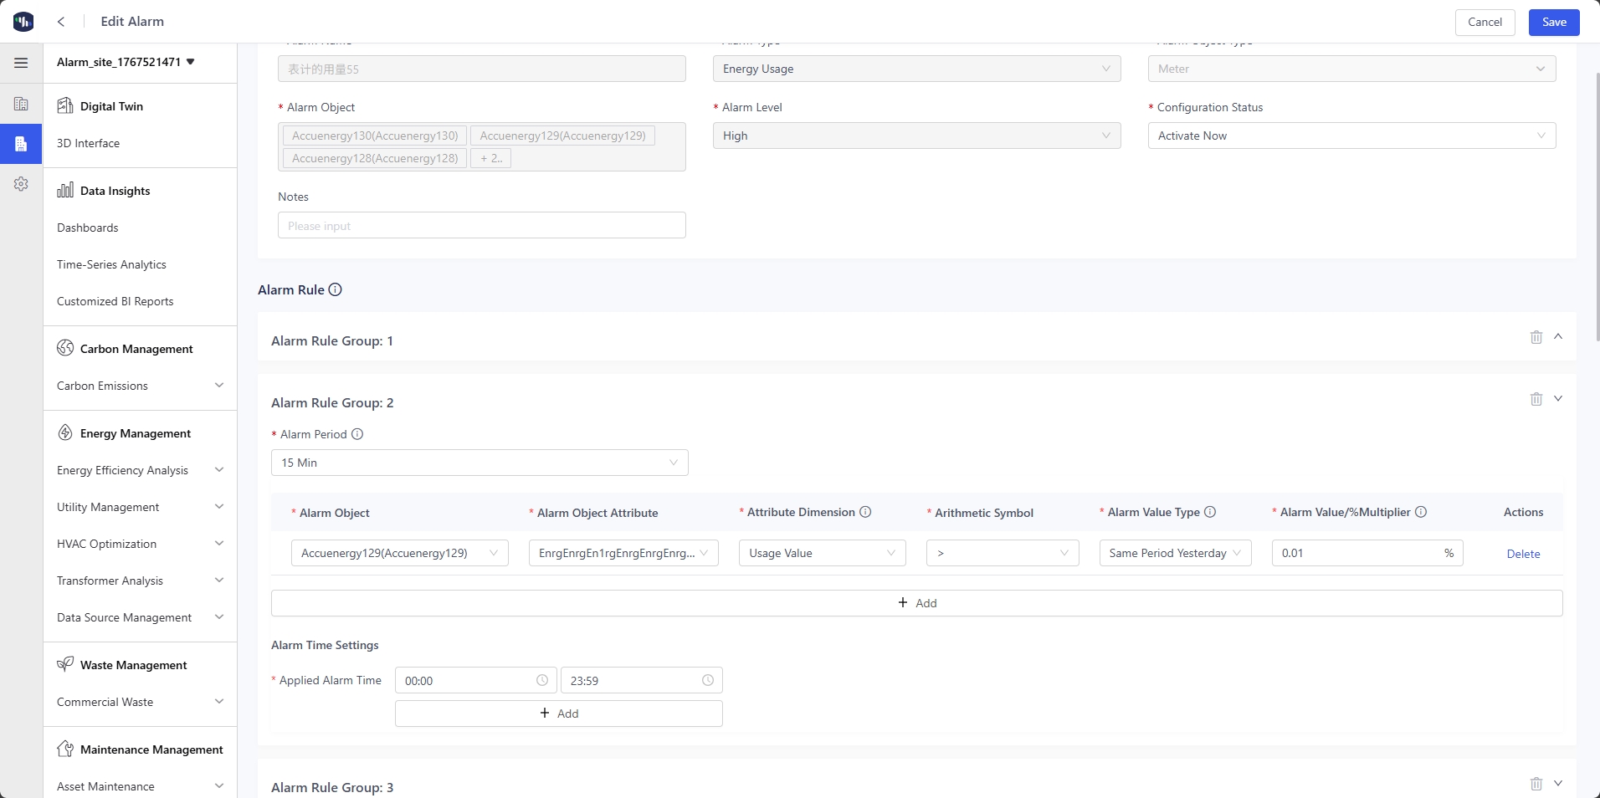The image size is (1600, 798).
Task: Click trash icon for Alarm Rule Group 2
Action: (x=1536, y=399)
